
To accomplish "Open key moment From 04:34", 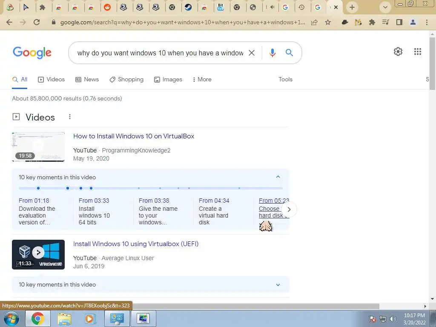I will 214,211.
